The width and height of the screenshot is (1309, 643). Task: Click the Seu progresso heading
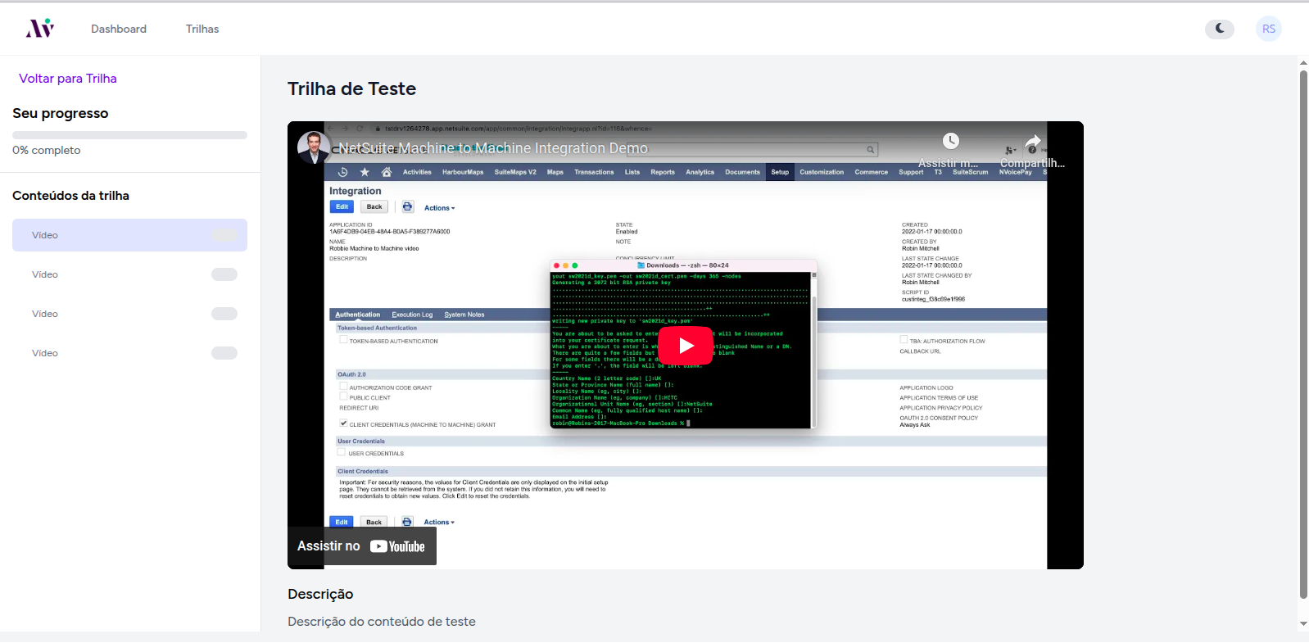(61, 113)
